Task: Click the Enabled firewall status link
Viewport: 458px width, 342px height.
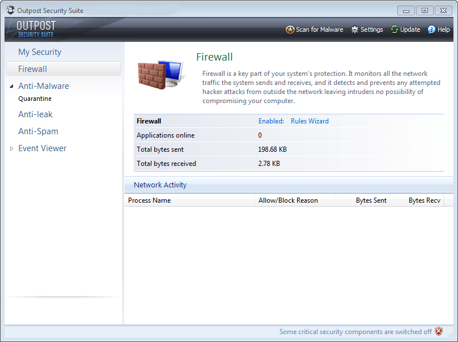Action: (271, 121)
